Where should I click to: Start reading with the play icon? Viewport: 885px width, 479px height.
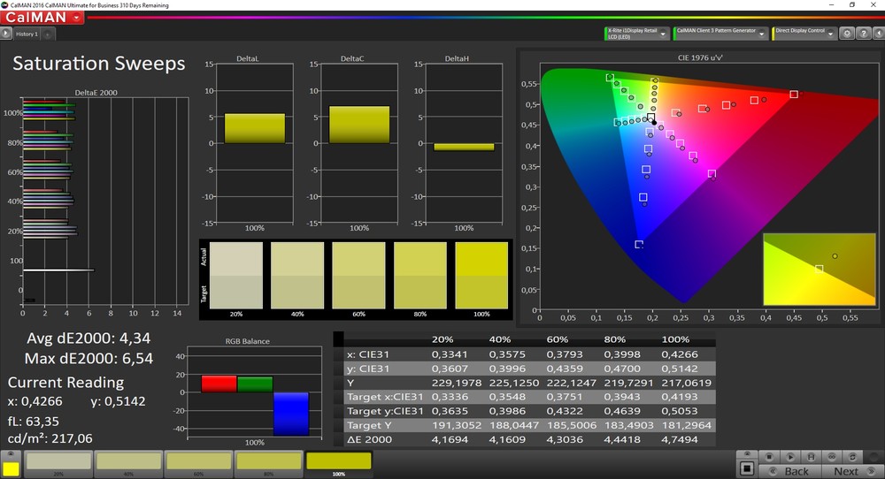[x=792, y=456]
